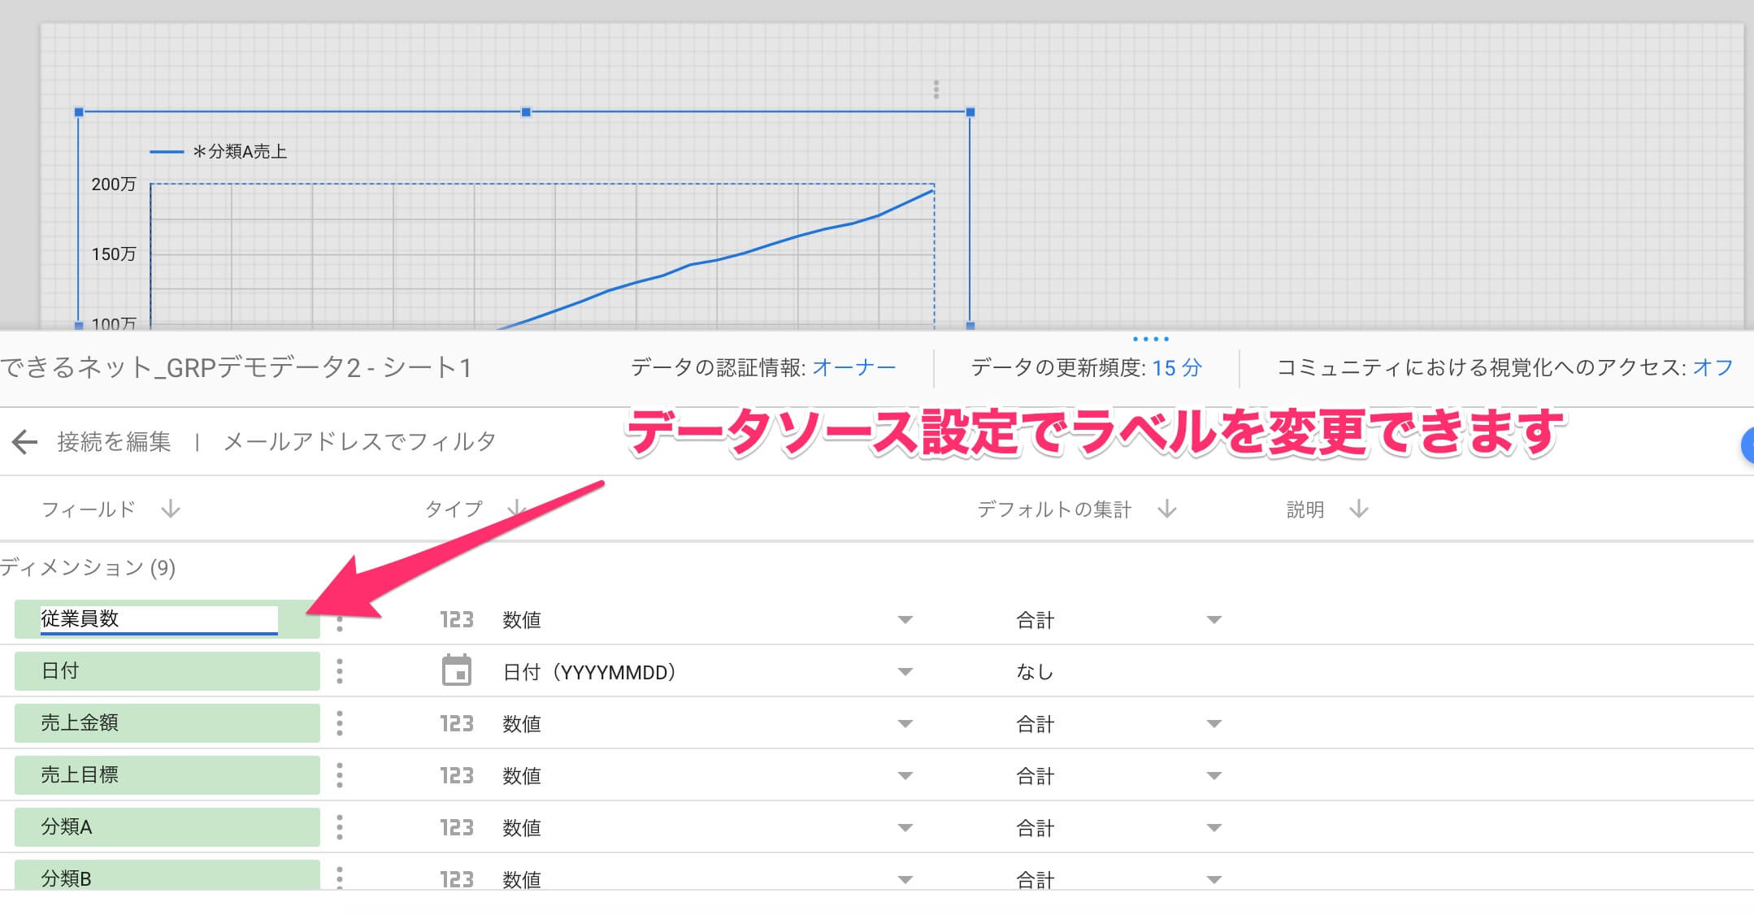Click the オフ community visualization access link
This screenshot has width=1754, height=915.
click(x=1713, y=368)
